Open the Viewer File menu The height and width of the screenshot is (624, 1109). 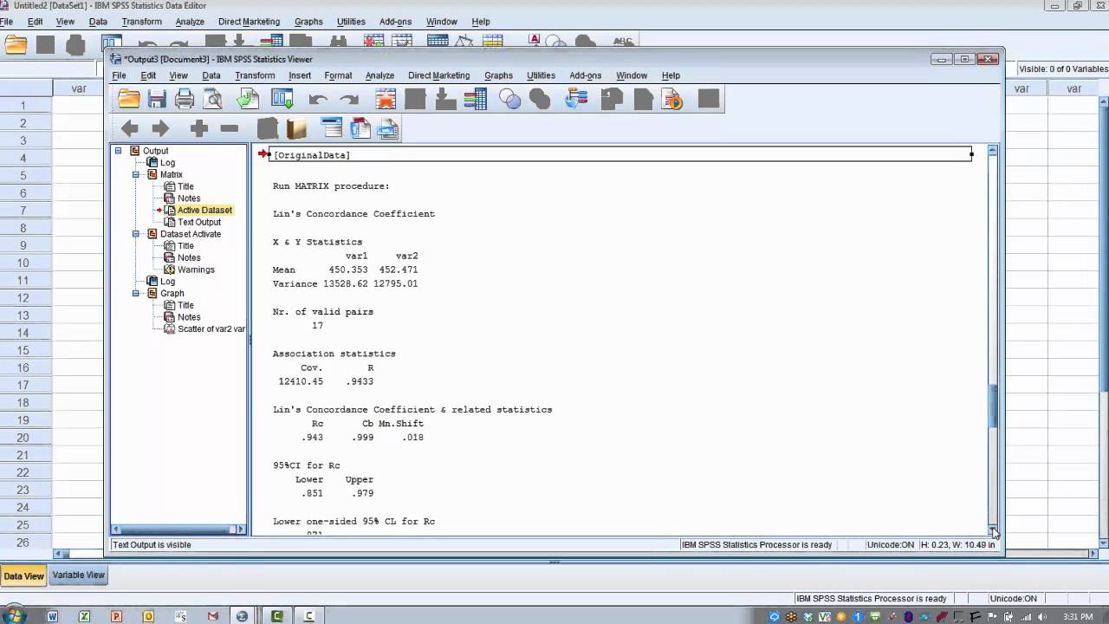(x=119, y=75)
